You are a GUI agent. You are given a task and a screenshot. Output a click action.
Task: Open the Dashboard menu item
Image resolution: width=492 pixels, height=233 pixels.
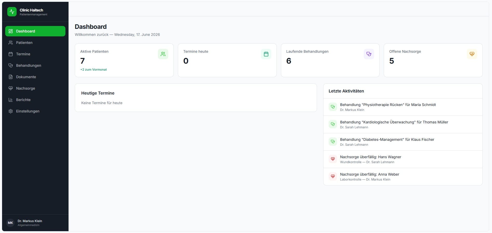(35, 31)
